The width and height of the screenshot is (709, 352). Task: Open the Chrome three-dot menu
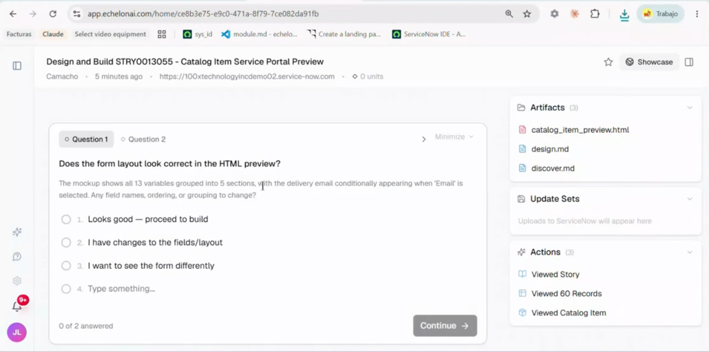697,14
